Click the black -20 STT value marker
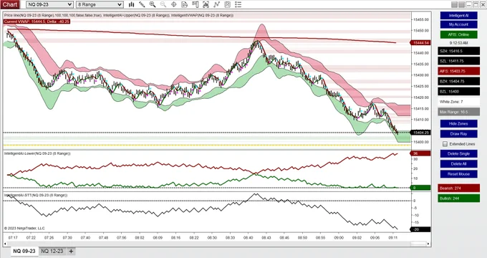This screenshot has height=258, width=487. click(420, 230)
